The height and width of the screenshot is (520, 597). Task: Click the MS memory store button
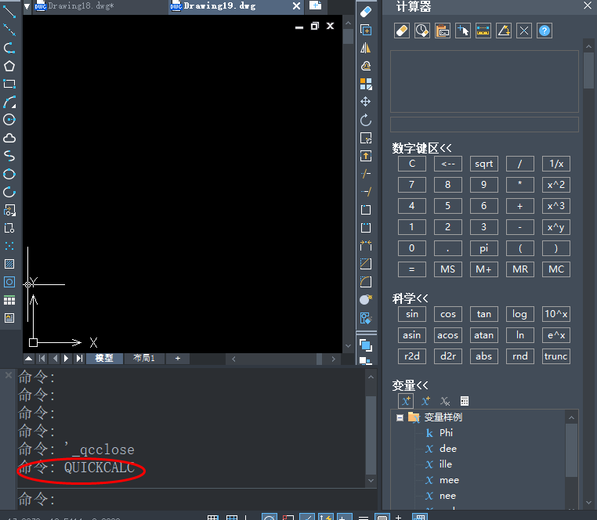(x=448, y=269)
